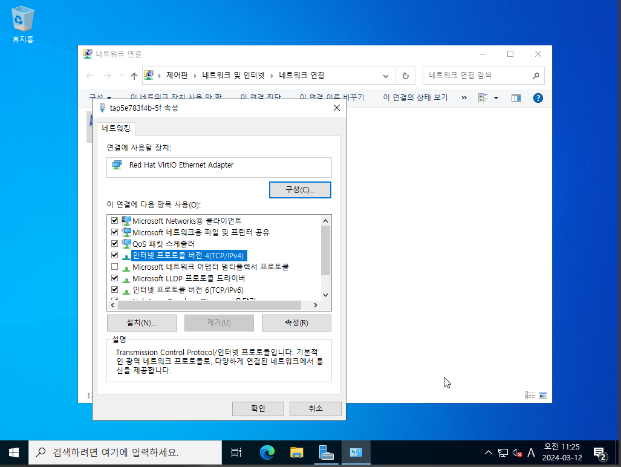Uncheck Microsoft Networks용 클라이언트 checkbox

pos(114,220)
